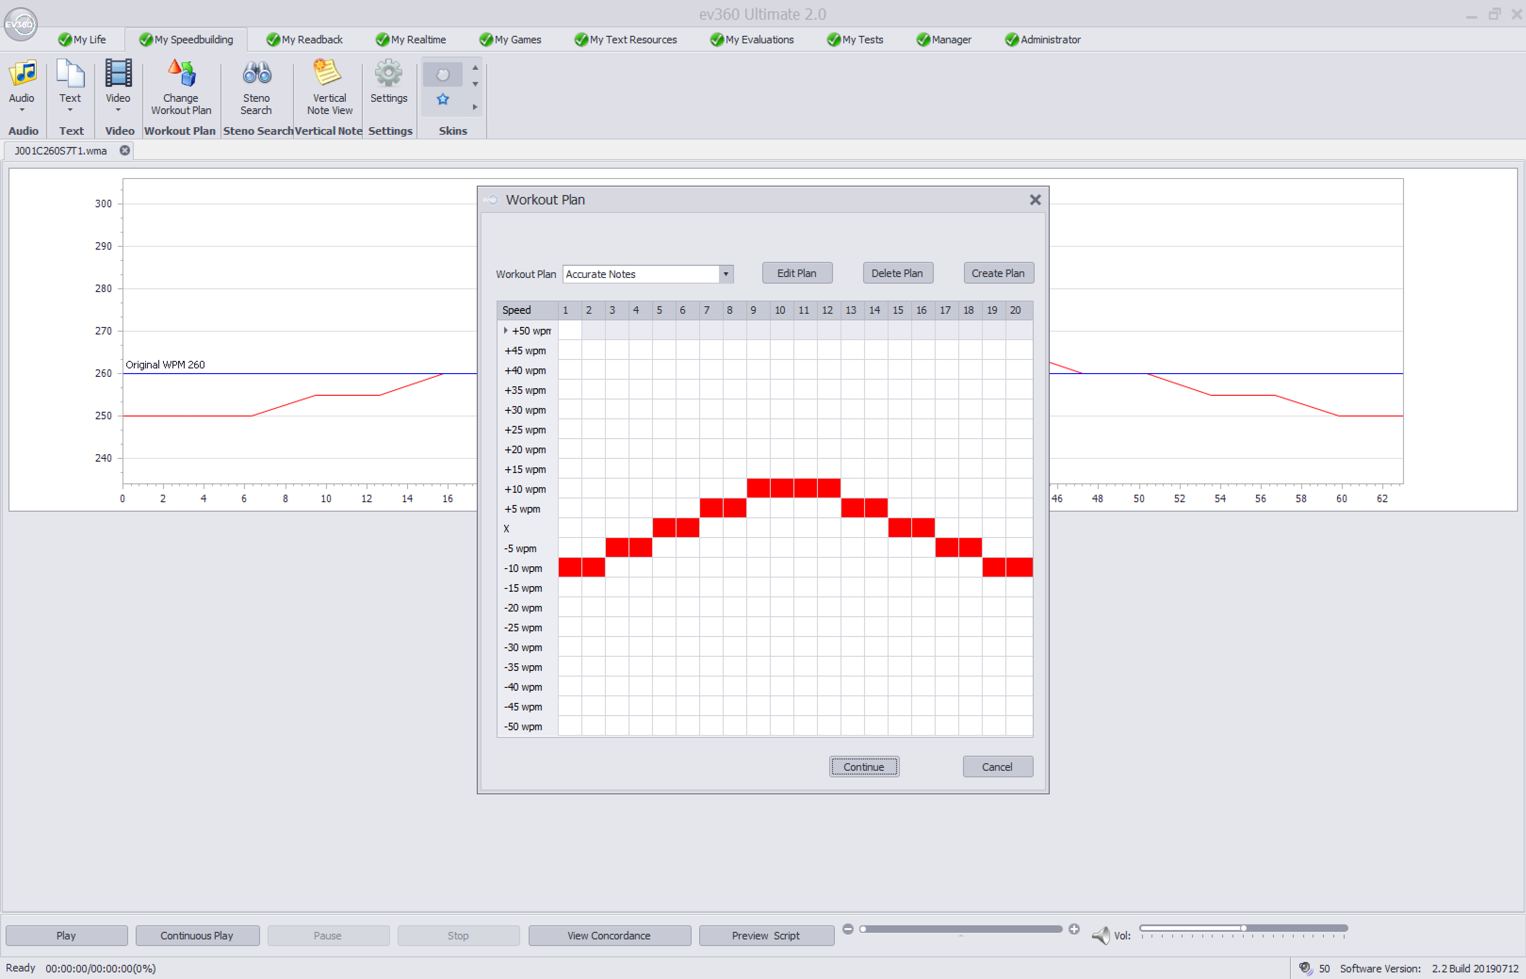Click the volume slider handle
This screenshot has width=1526, height=979.
1244,928
